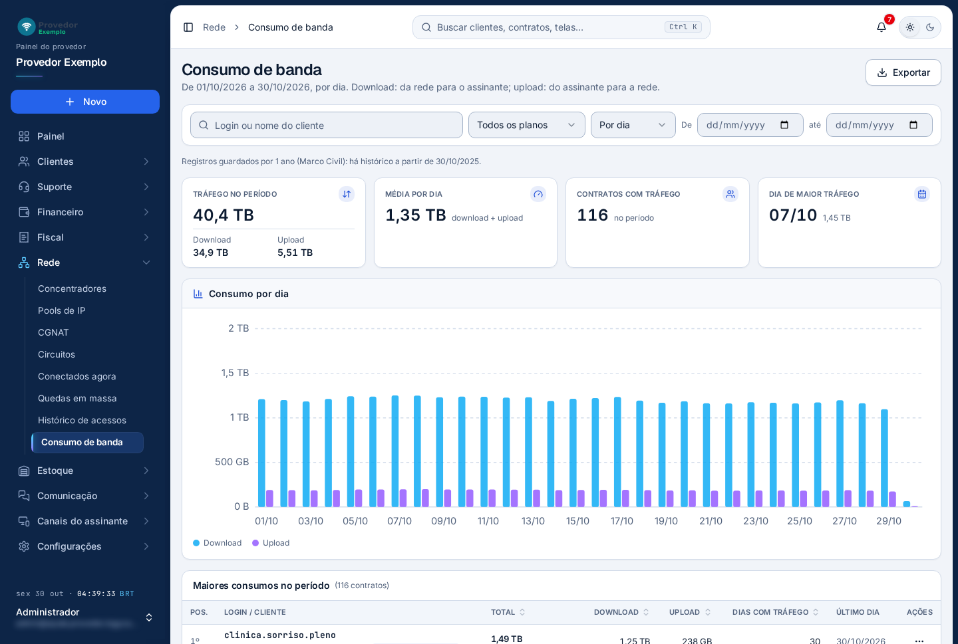
Task: Open the calendar picker for the De date
Action: pos(784,125)
